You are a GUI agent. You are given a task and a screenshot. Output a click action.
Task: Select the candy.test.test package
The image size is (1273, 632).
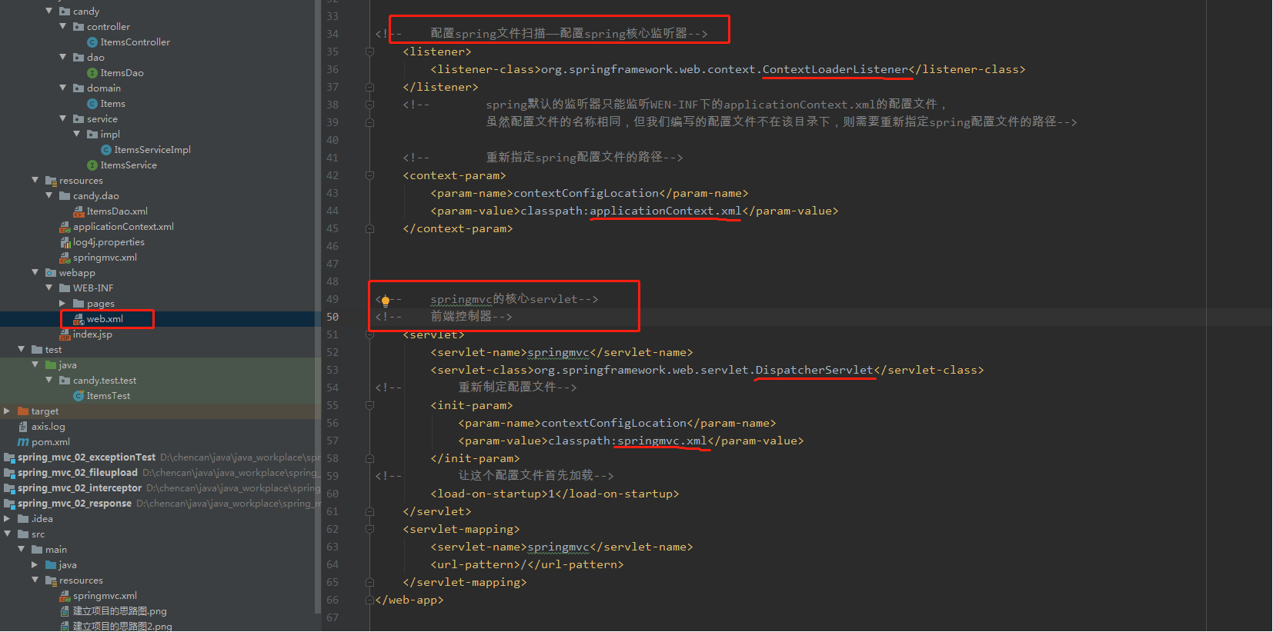[105, 381]
